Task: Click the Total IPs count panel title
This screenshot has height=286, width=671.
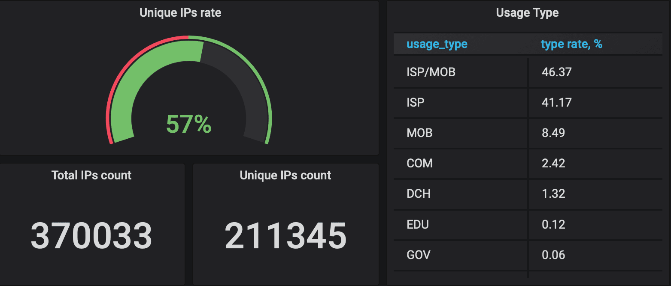Action: [91, 175]
